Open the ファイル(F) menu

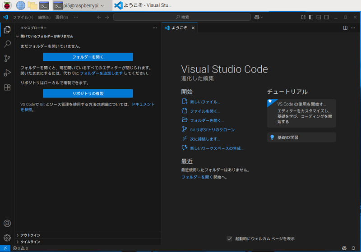tap(23, 17)
